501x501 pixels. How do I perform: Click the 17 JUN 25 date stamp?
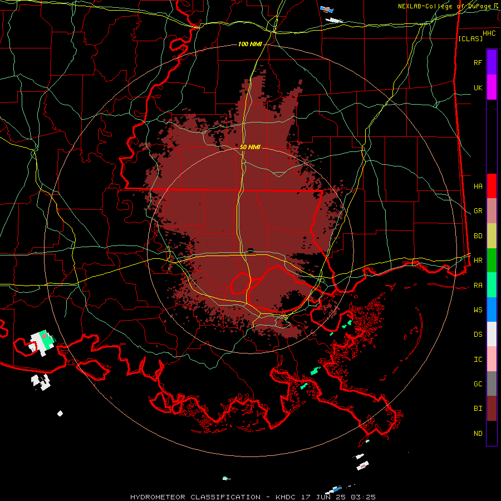(323, 497)
